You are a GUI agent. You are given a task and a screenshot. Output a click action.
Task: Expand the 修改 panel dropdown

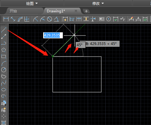click(x=103, y=3)
